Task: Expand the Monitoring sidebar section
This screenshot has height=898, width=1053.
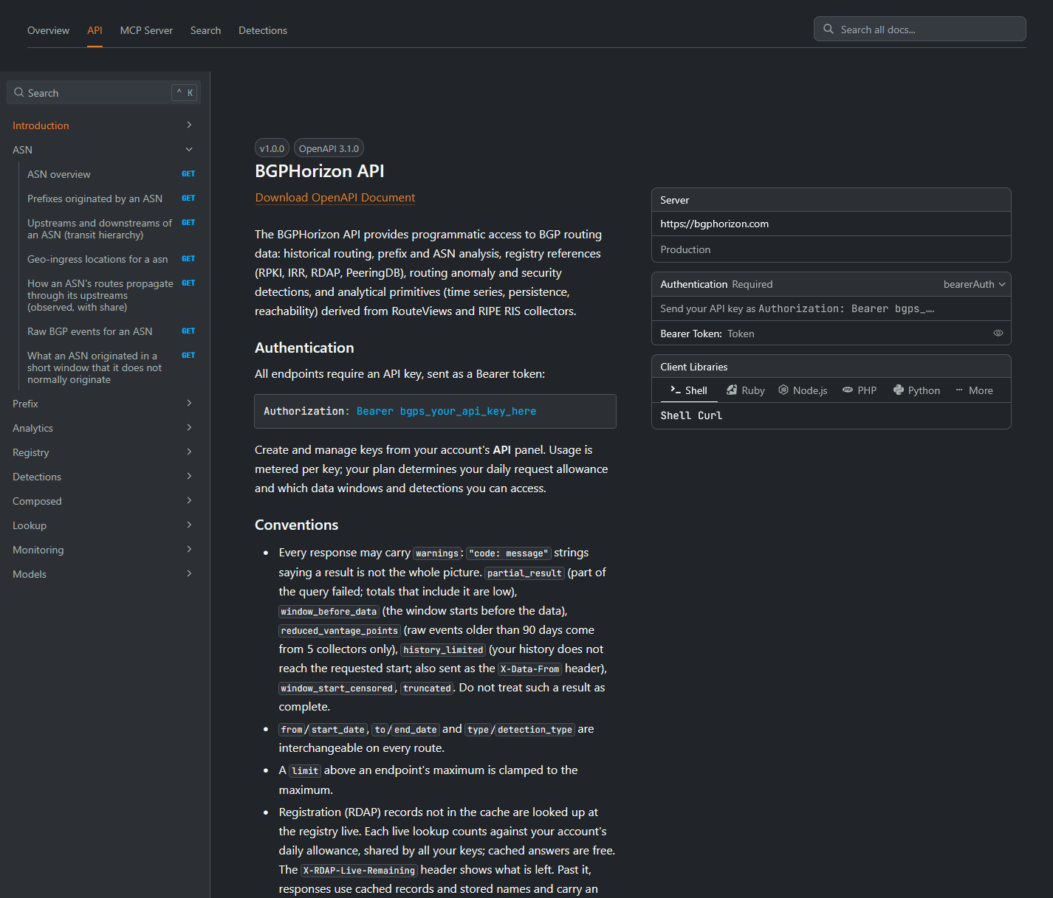Action: (x=189, y=550)
